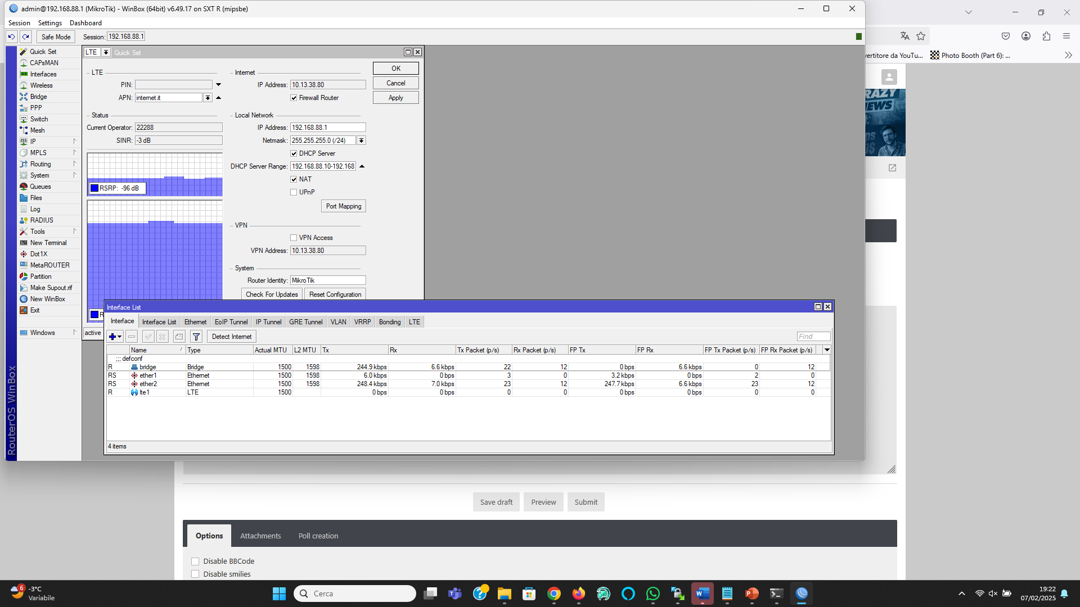Open Dot1X in the sidebar
This screenshot has width=1080, height=607.
[x=38, y=254]
